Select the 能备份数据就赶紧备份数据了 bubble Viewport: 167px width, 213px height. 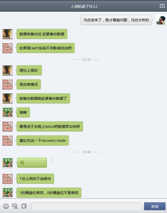pyautogui.click(x=43, y=98)
